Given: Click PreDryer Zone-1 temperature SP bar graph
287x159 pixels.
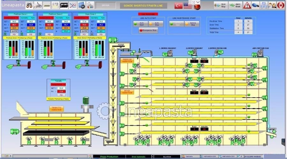Looking at the screenshot, I should (10, 49).
